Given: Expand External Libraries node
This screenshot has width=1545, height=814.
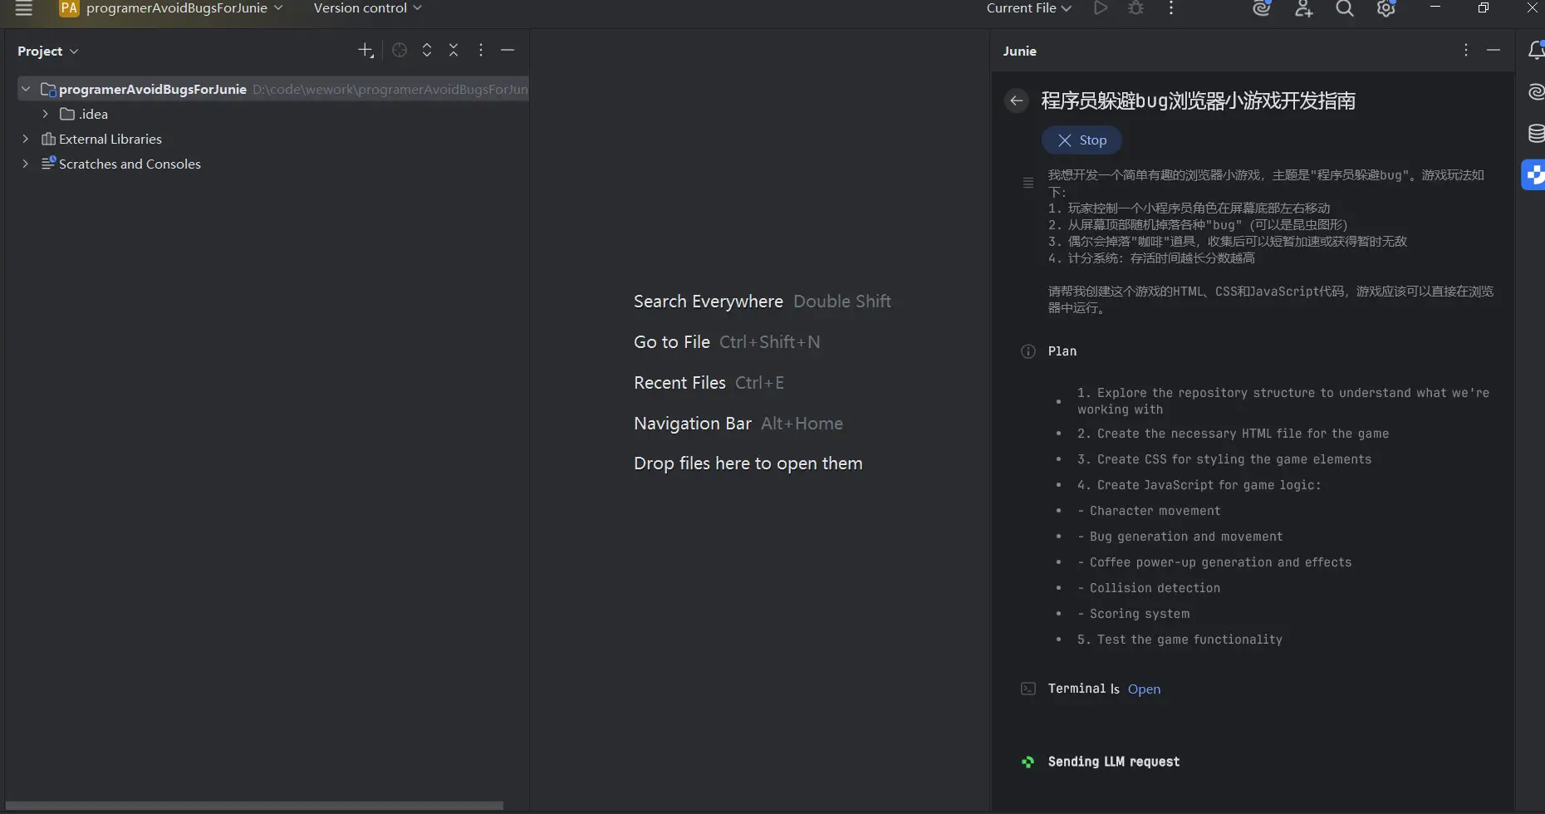Looking at the screenshot, I should point(26,139).
